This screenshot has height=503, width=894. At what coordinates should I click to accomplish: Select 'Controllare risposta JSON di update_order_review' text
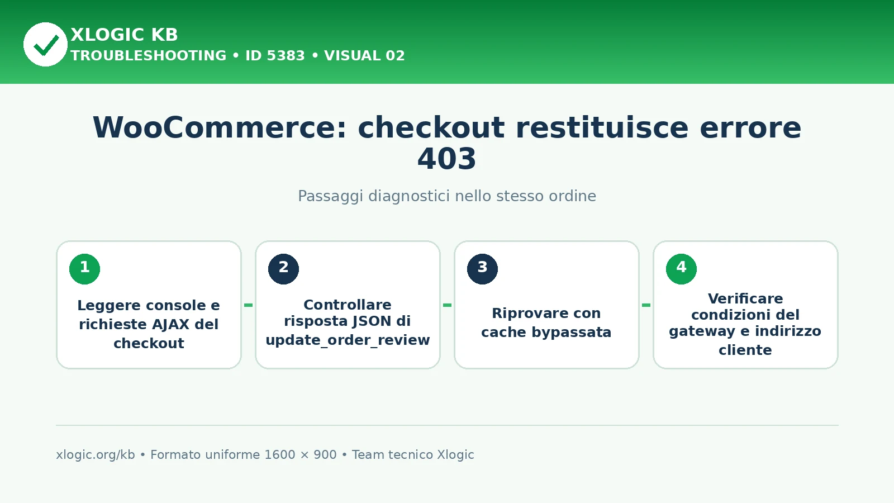(x=348, y=322)
